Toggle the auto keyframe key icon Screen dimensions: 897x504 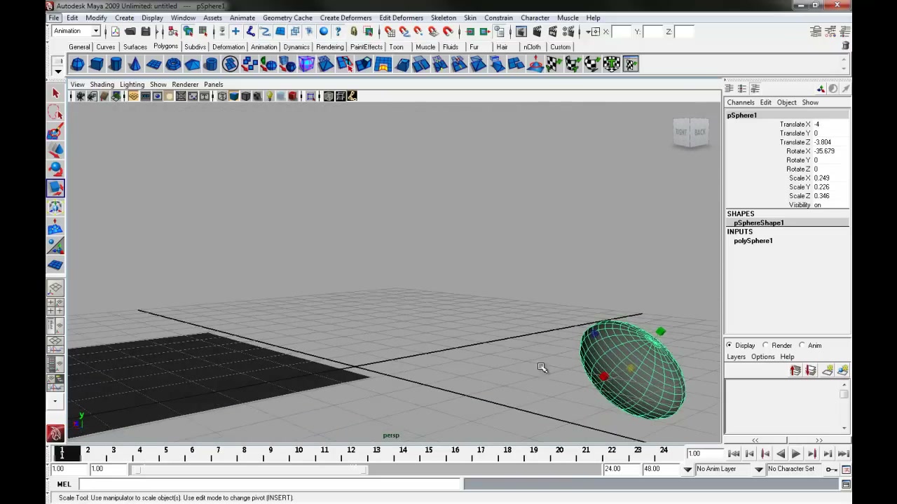831,469
